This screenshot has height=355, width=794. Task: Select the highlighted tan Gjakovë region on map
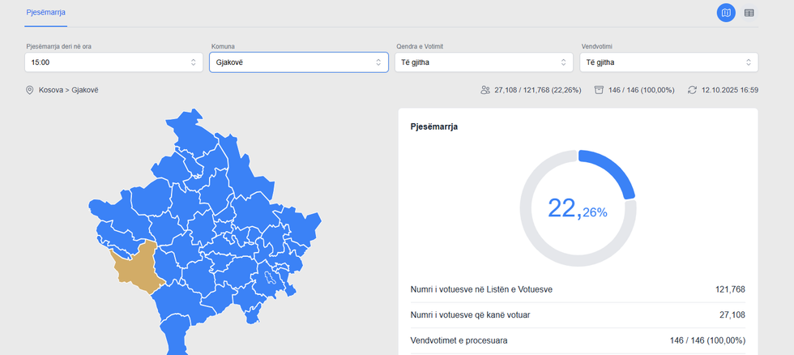[x=138, y=266]
